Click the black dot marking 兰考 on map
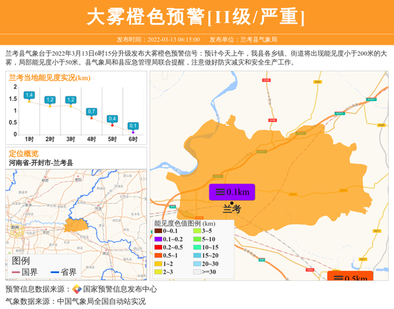Screen dimensions: 394x309 pyautogui.click(x=231, y=202)
